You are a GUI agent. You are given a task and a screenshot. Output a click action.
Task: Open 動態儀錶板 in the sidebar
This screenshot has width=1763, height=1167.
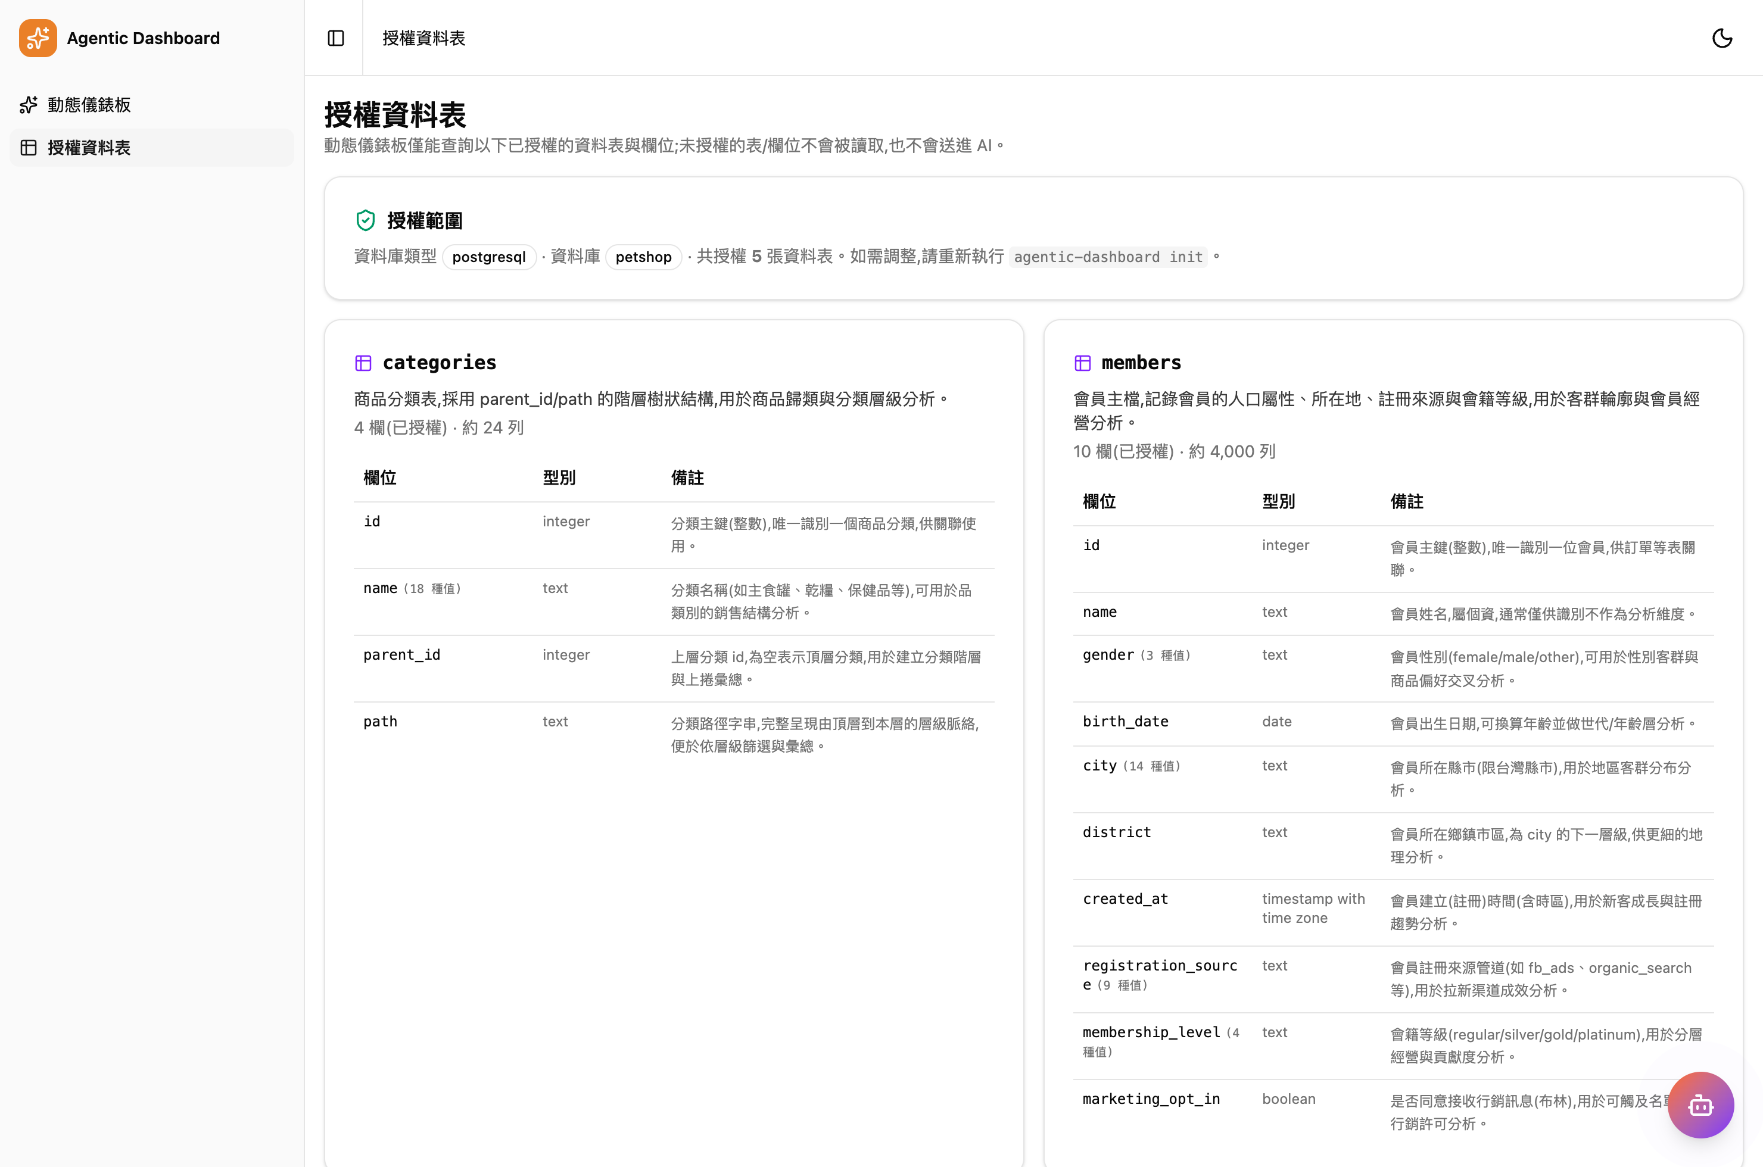tap(152, 105)
